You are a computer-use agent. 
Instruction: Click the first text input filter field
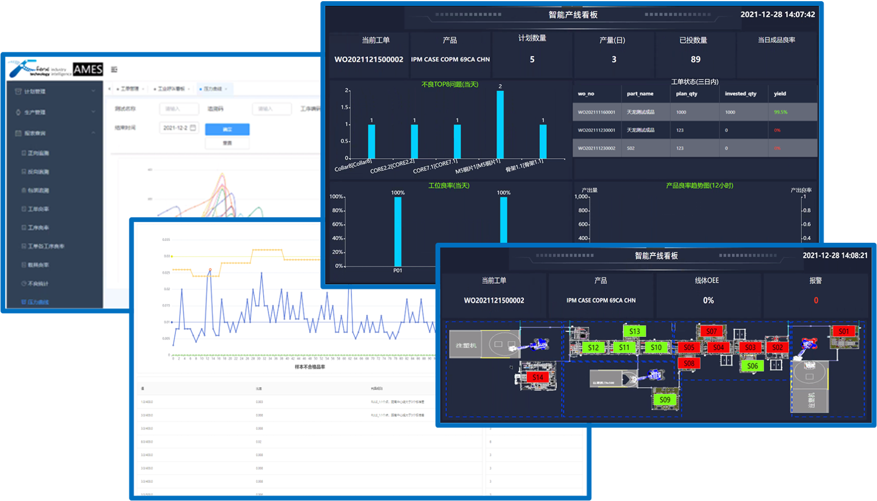pyautogui.click(x=179, y=109)
